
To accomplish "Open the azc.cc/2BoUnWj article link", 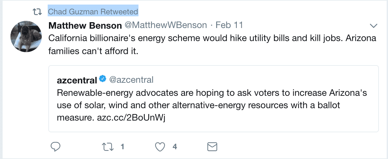I will tap(131, 118).
